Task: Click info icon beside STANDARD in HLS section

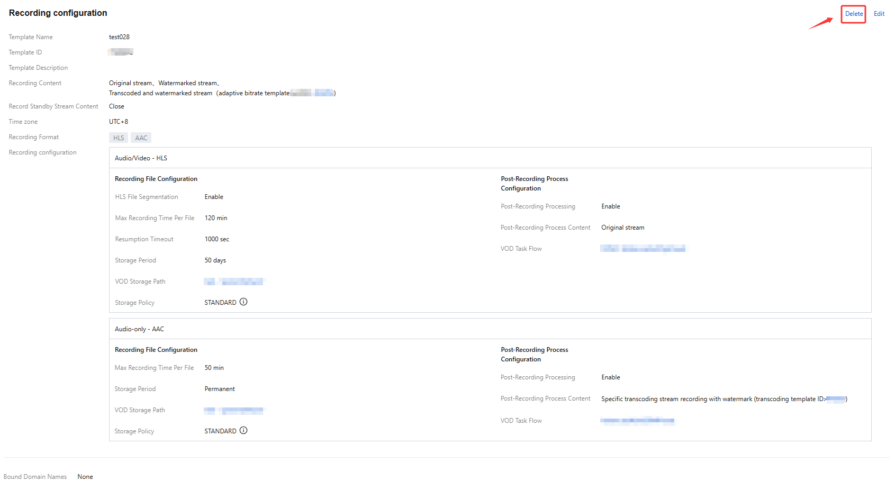Action: [243, 302]
